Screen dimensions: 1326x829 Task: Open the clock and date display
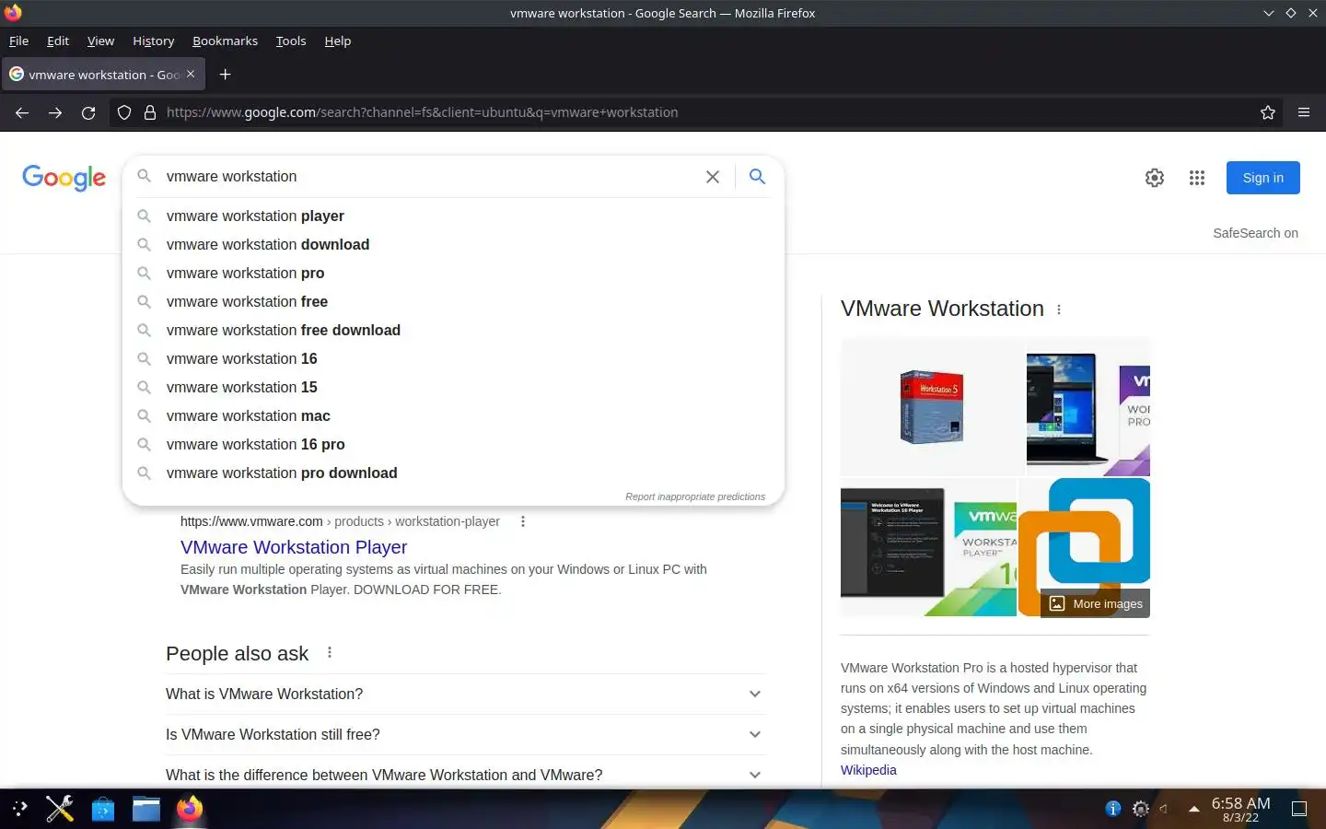click(x=1240, y=809)
